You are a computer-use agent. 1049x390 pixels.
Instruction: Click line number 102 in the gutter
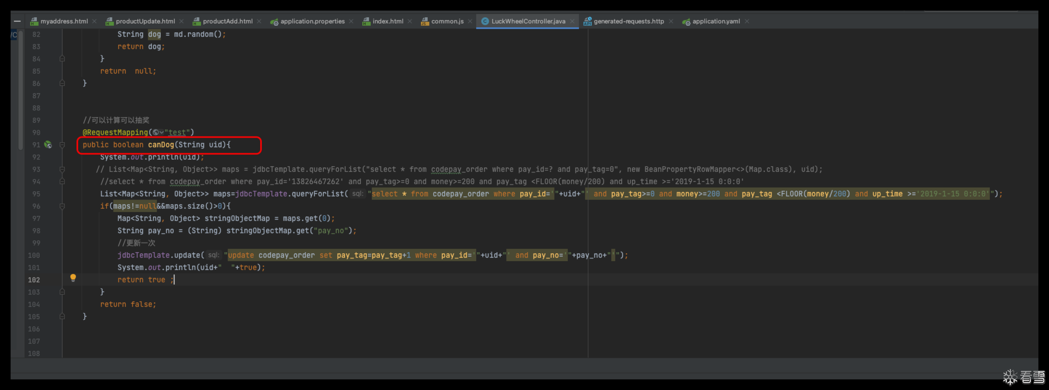click(34, 280)
